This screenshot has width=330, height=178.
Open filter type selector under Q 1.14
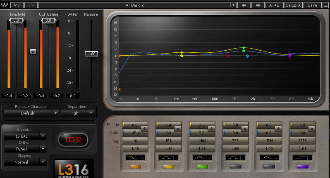(169, 158)
